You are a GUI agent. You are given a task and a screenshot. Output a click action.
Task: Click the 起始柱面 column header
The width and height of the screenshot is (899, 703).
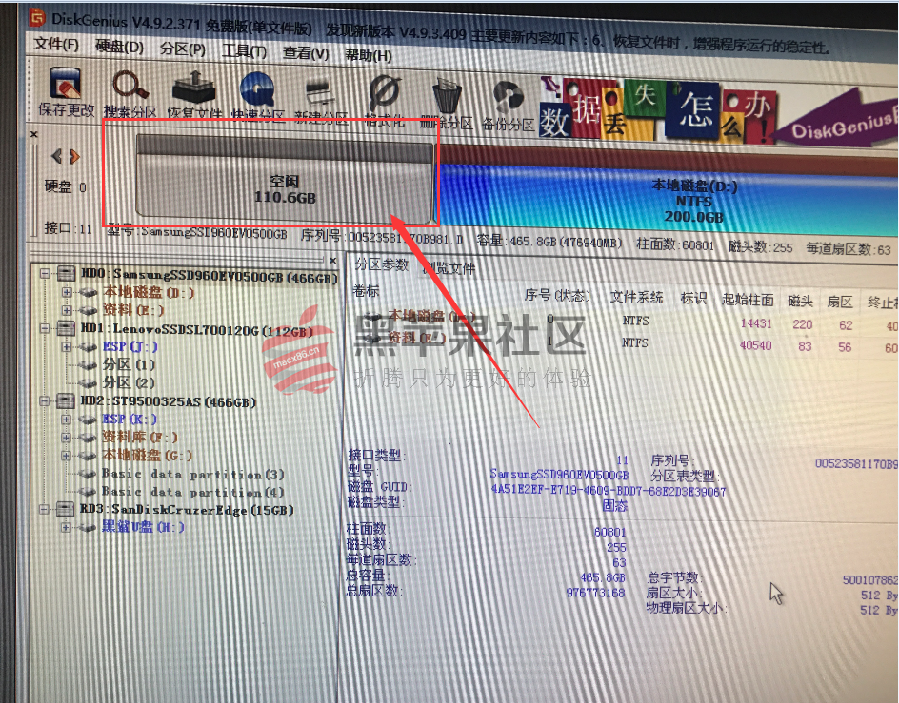748,299
